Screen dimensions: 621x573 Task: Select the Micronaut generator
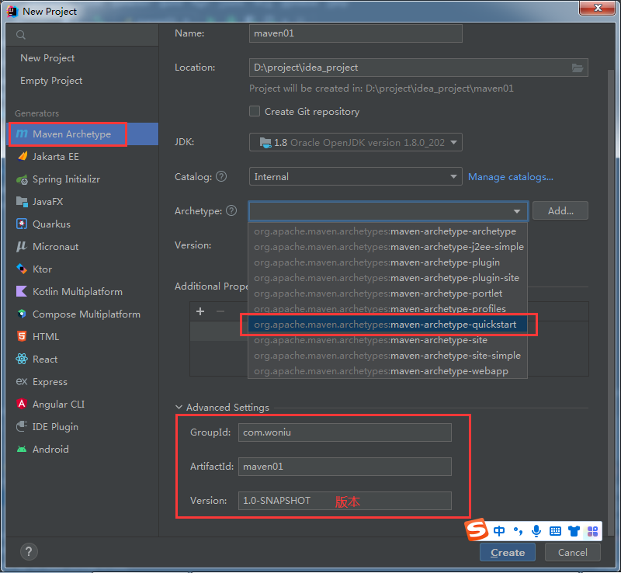(x=83, y=247)
